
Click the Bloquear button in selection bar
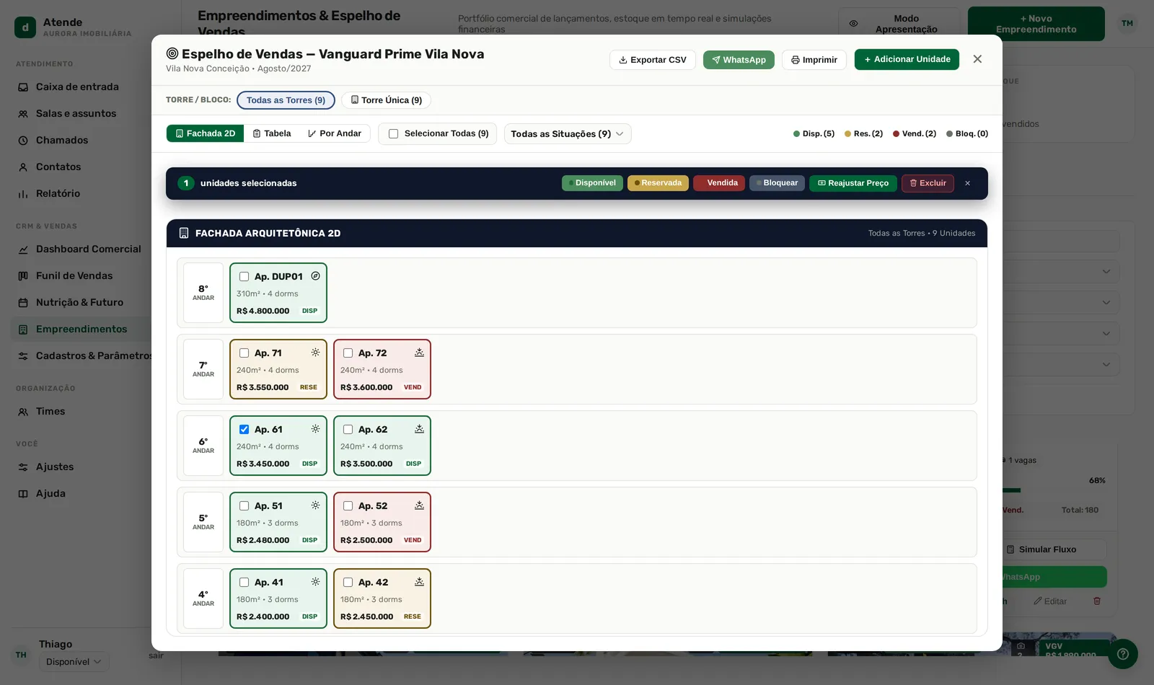(x=777, y=183)
